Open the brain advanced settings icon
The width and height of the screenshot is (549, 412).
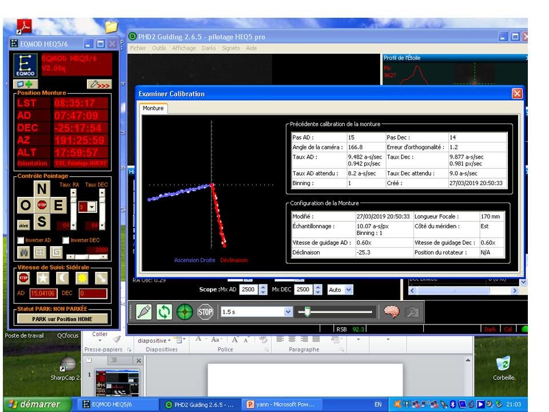pos(391,311)
